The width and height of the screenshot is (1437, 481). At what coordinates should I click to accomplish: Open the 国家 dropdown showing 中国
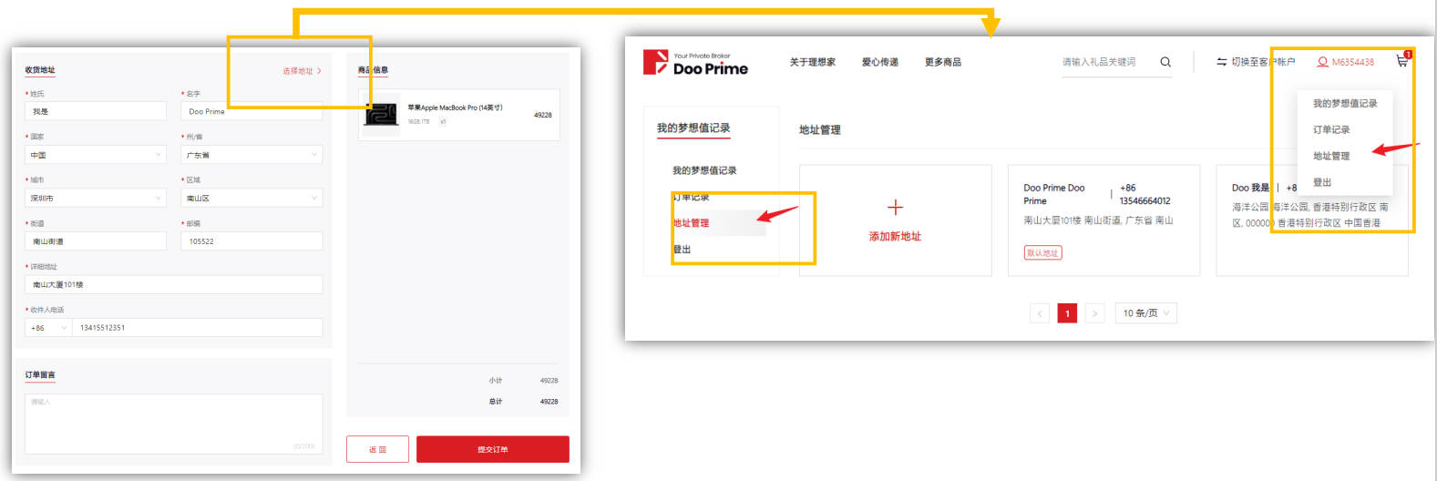[96, 155]
